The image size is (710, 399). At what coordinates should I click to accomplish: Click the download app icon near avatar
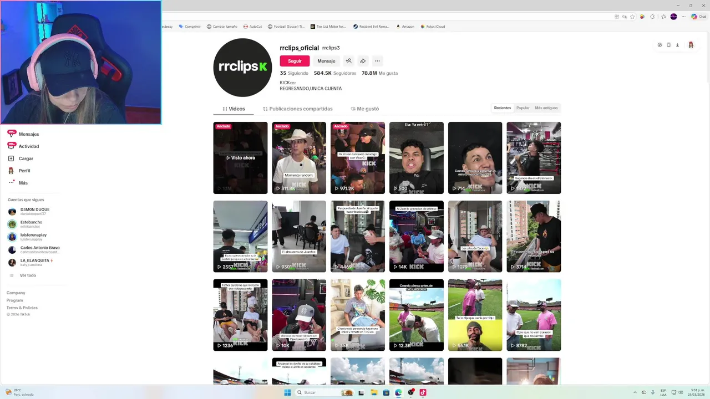[x=677, y=45]
